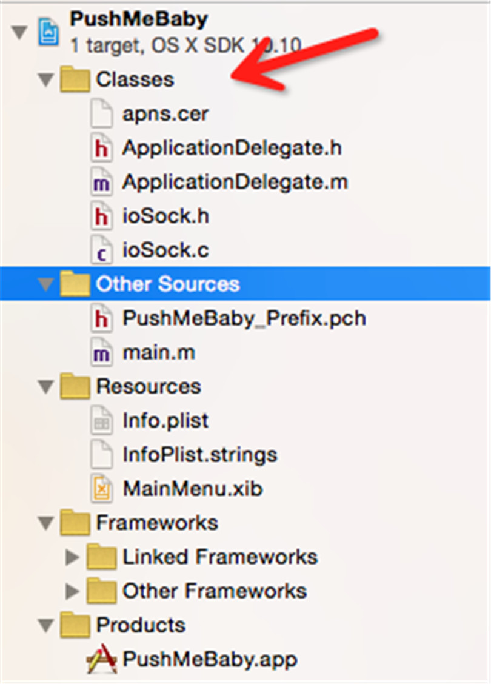The width and height of the screenshot is (491, 684).
Task: Select the ioSock.h file
Action: point(165,216)
